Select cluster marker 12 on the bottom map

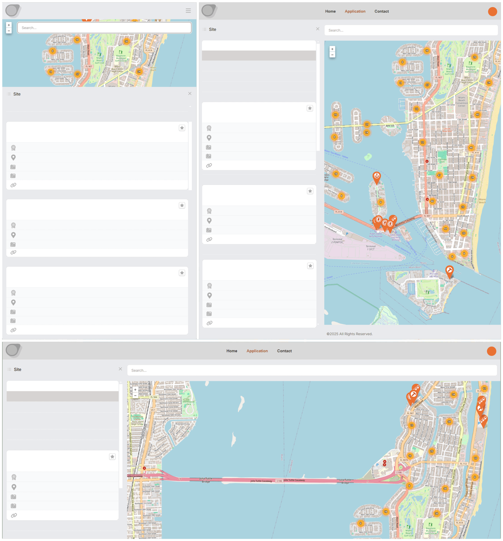(x=484, y=388)
